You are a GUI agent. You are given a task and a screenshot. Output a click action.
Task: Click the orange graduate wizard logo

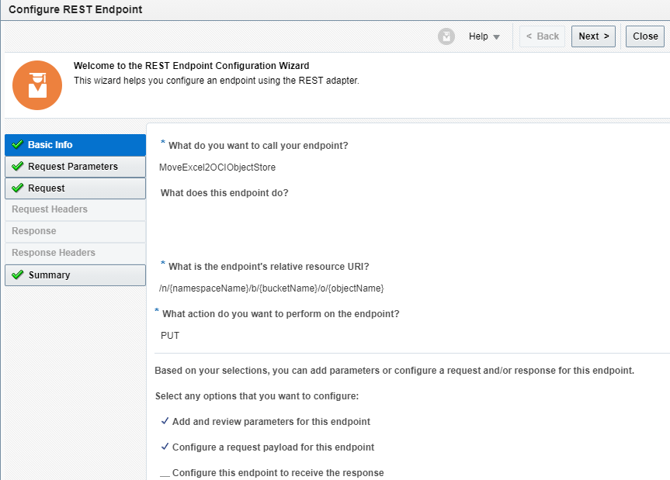[36, 85]
